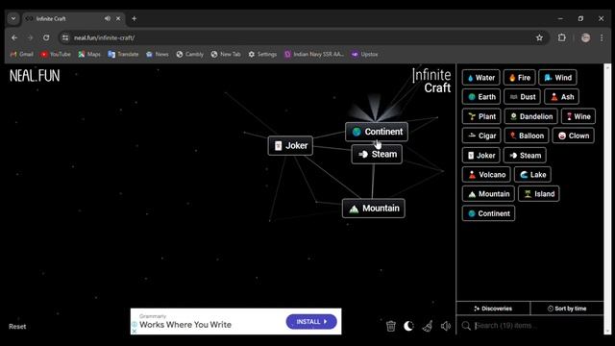615x346 pixels.
Task: Mute the Infinite Craft tab audio
Action: tap(107, 18)
